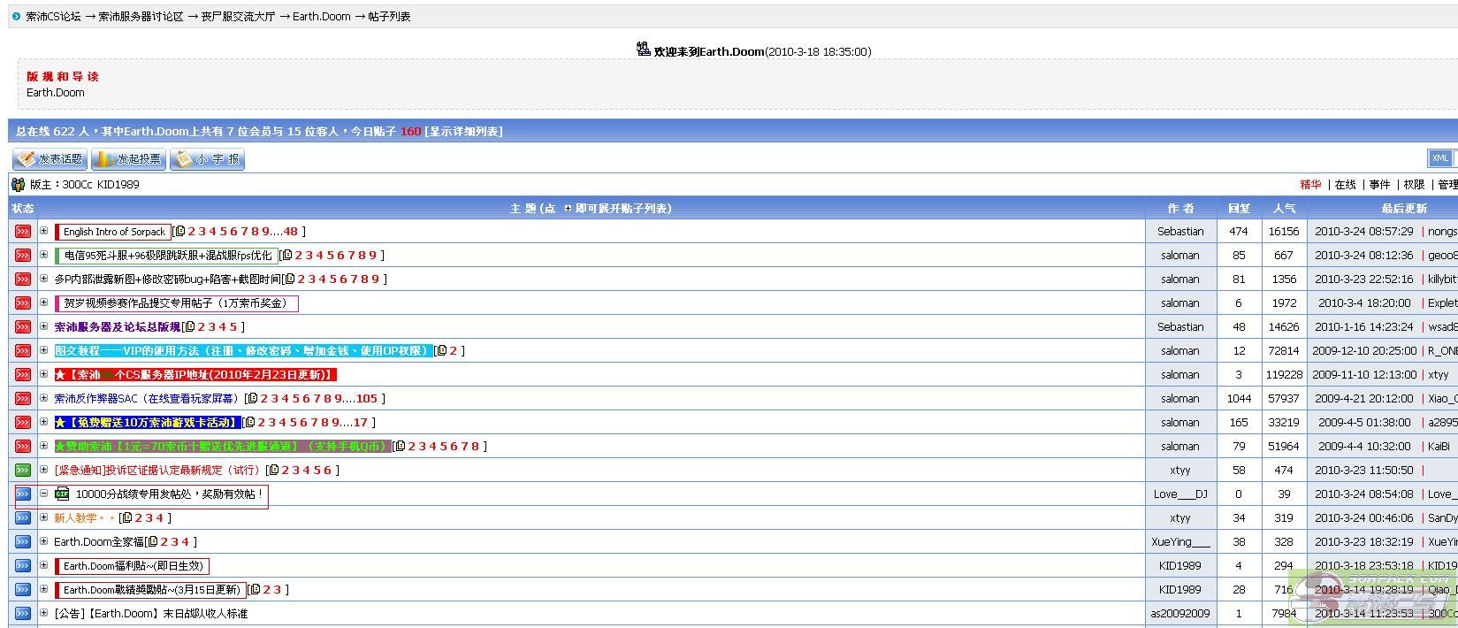The height and width of the screenshot is (628, 1458).
Task: Open page 48 of English Intro thread
Action: click(x=291, y=232)
